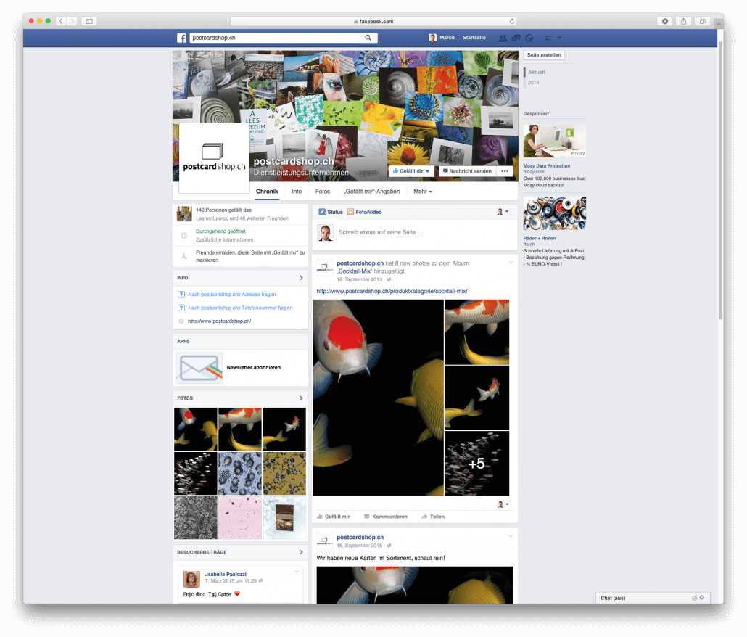Expand the FOTOS section chevron
The image size is (747, 637).
point(300,398)
